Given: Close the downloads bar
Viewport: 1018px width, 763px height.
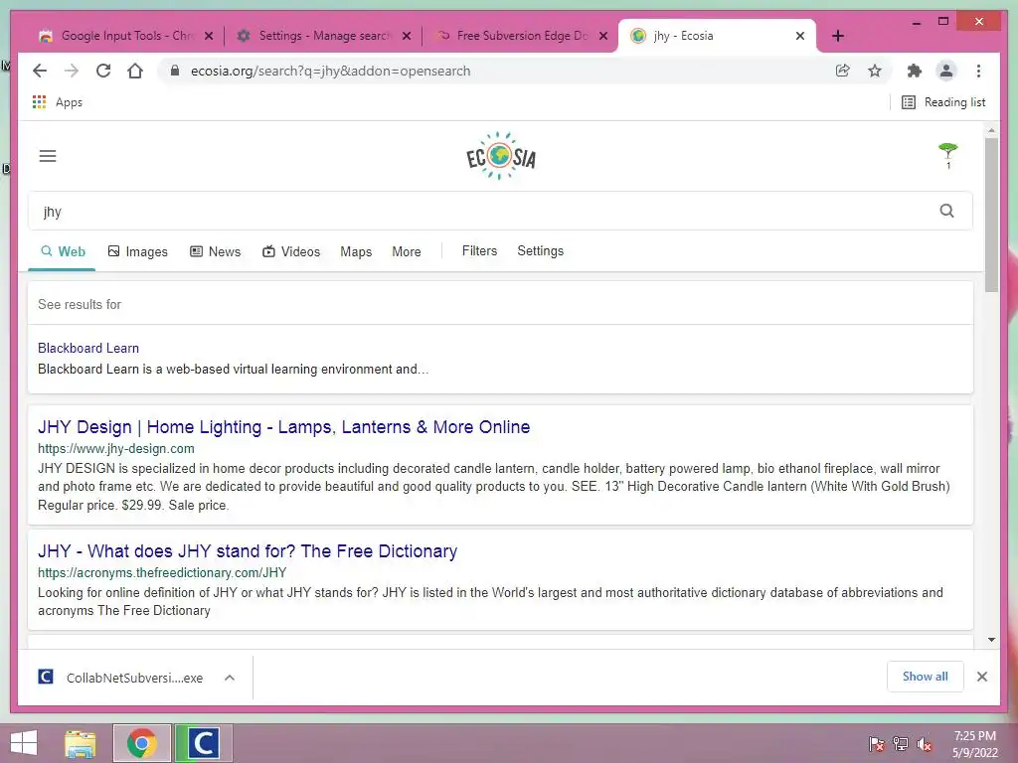Looking at the screenshot, I should click(981, 677).
